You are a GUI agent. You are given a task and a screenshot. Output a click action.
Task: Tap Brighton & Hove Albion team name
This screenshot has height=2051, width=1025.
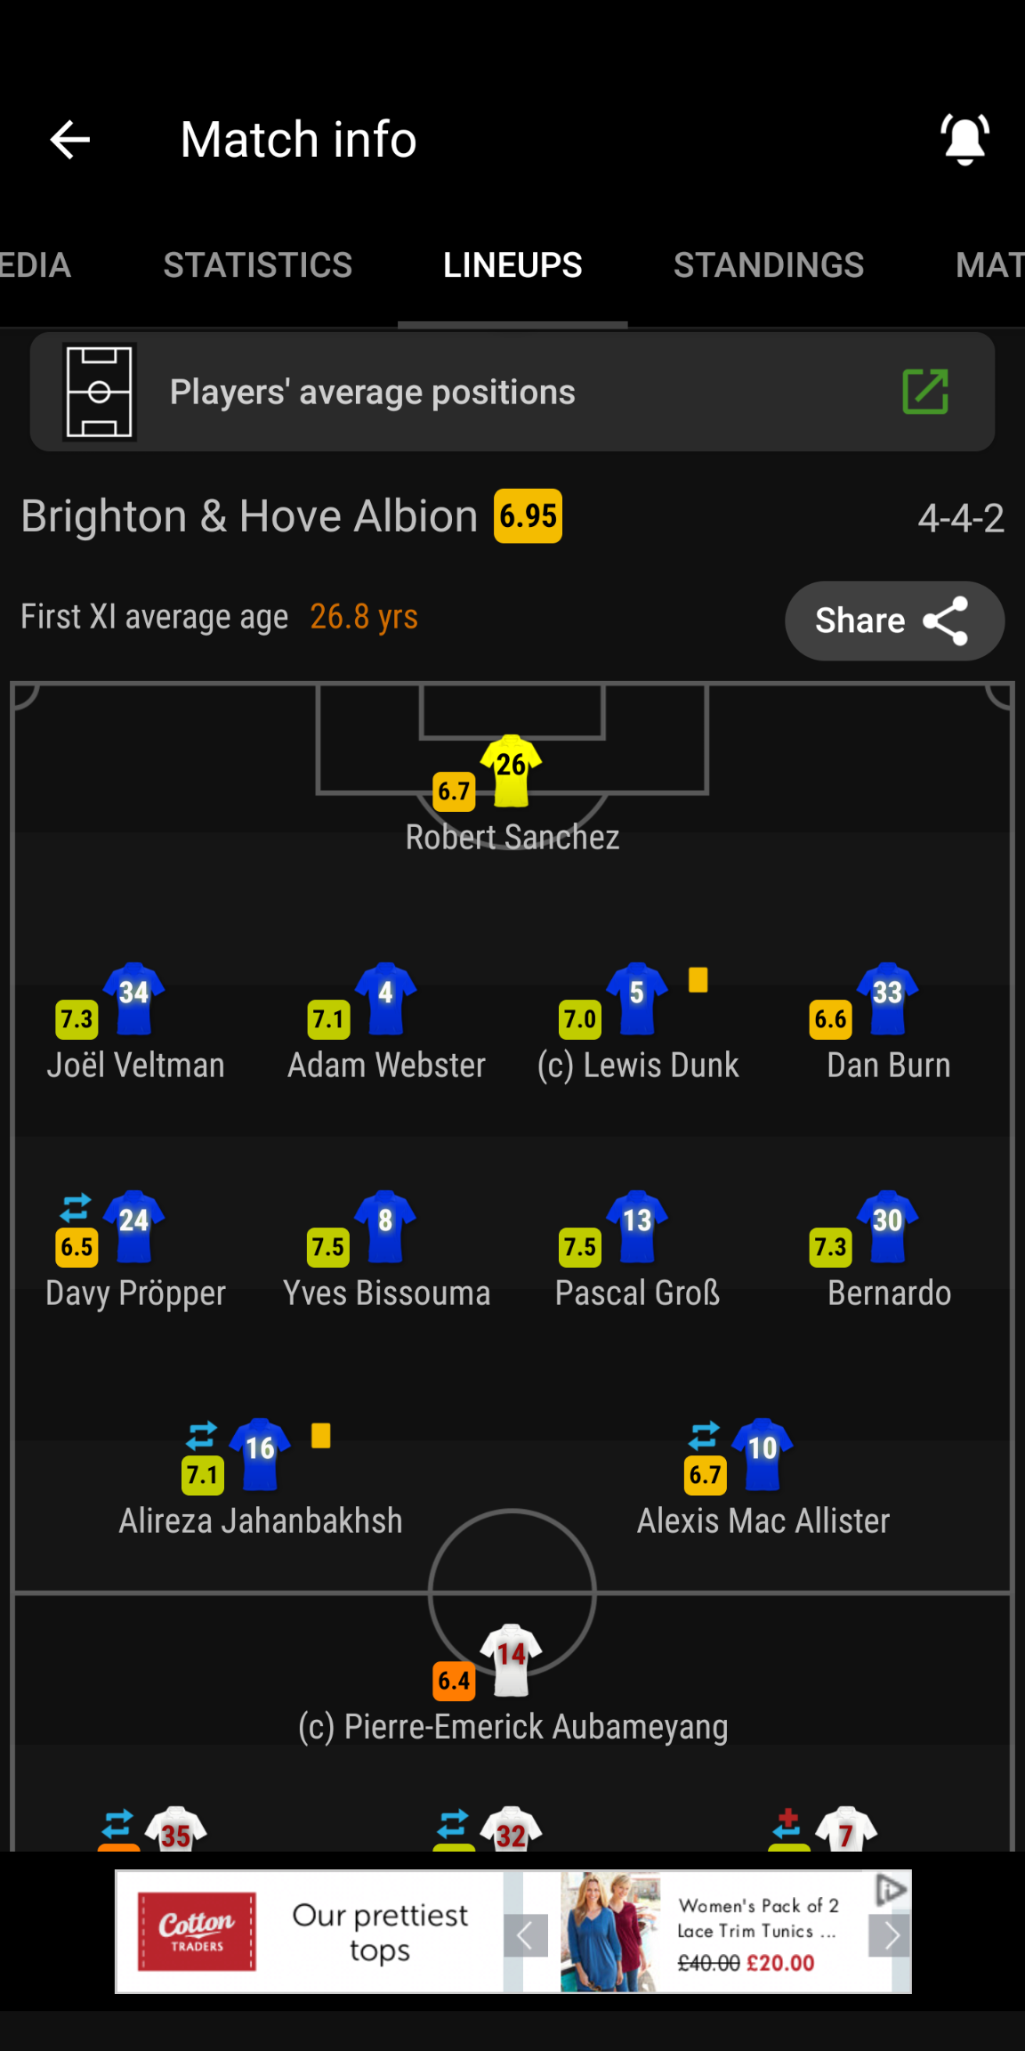[x=249, y=516]
